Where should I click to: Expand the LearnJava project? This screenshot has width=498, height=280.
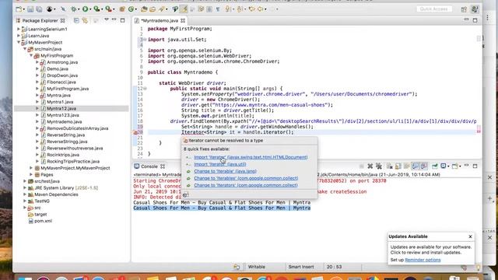tap(19, 36)
